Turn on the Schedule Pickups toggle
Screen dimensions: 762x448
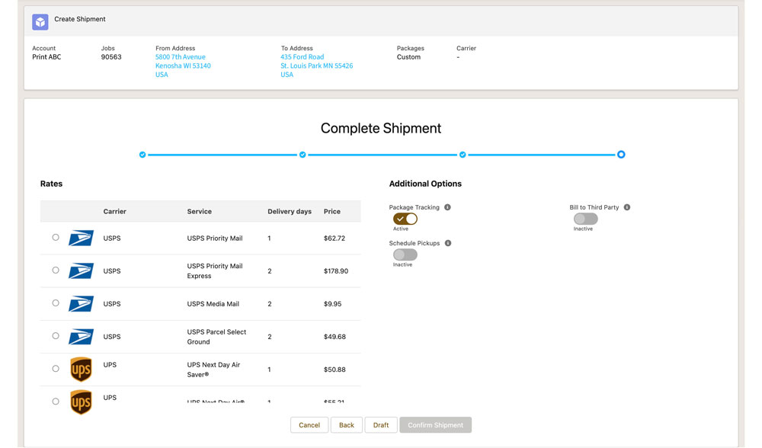[x=405, y=254]
